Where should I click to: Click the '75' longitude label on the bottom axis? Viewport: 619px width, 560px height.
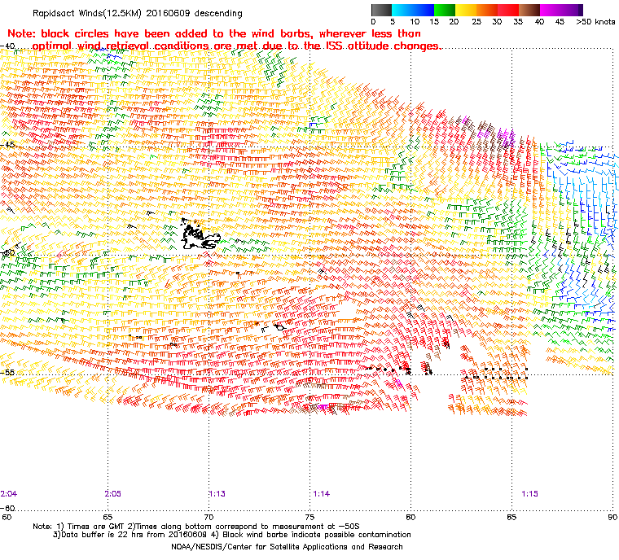pos(309,517)
